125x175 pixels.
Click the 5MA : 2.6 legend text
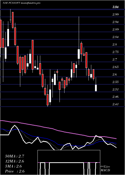coord(13,166)
